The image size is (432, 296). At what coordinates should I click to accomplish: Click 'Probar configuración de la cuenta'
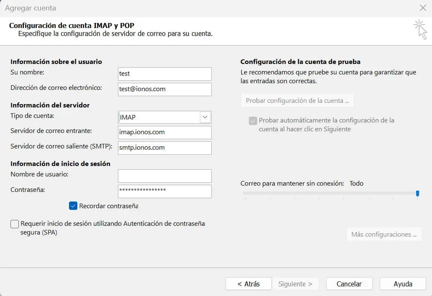297,100
